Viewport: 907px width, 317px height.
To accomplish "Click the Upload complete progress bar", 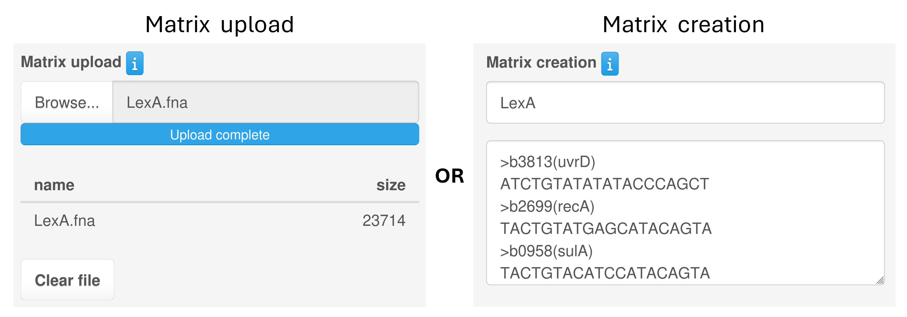I will tap(220, 135).
